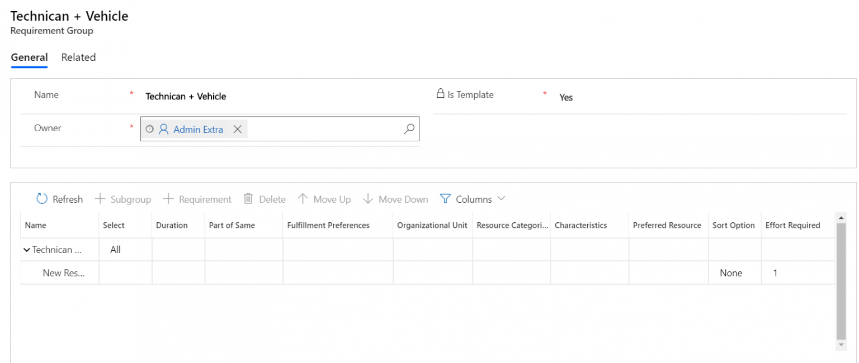Click the plus icon beside Requirement
Viewport: 859px width, 363px height.
(168, 199)
